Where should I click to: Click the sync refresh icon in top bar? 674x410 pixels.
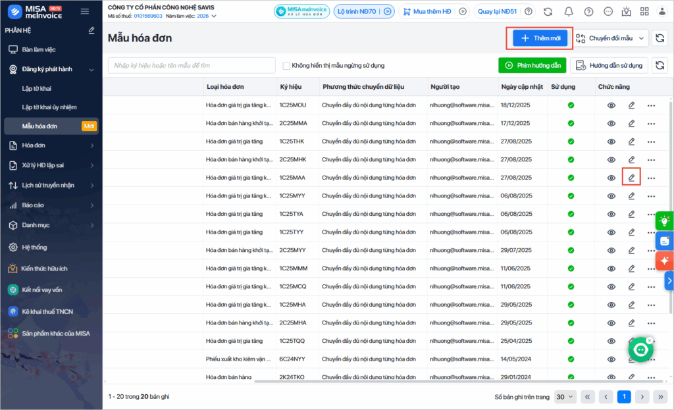[548, 12]
